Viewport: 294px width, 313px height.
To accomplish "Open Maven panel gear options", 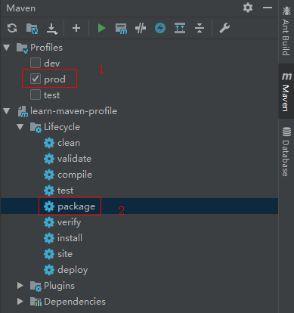I will (x=248, y=8).
